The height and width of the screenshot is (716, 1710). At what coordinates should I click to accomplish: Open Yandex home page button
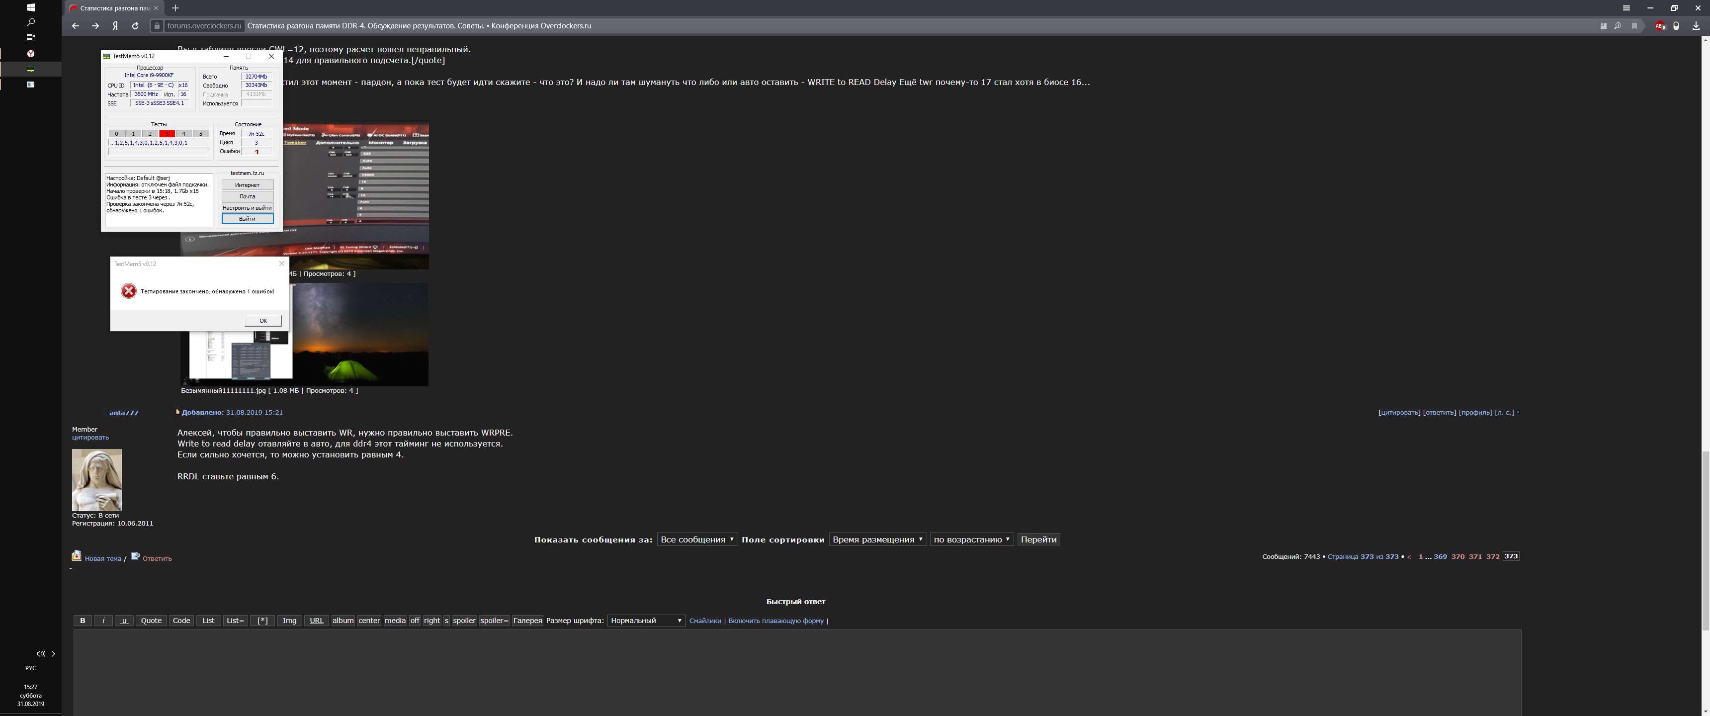115,26
